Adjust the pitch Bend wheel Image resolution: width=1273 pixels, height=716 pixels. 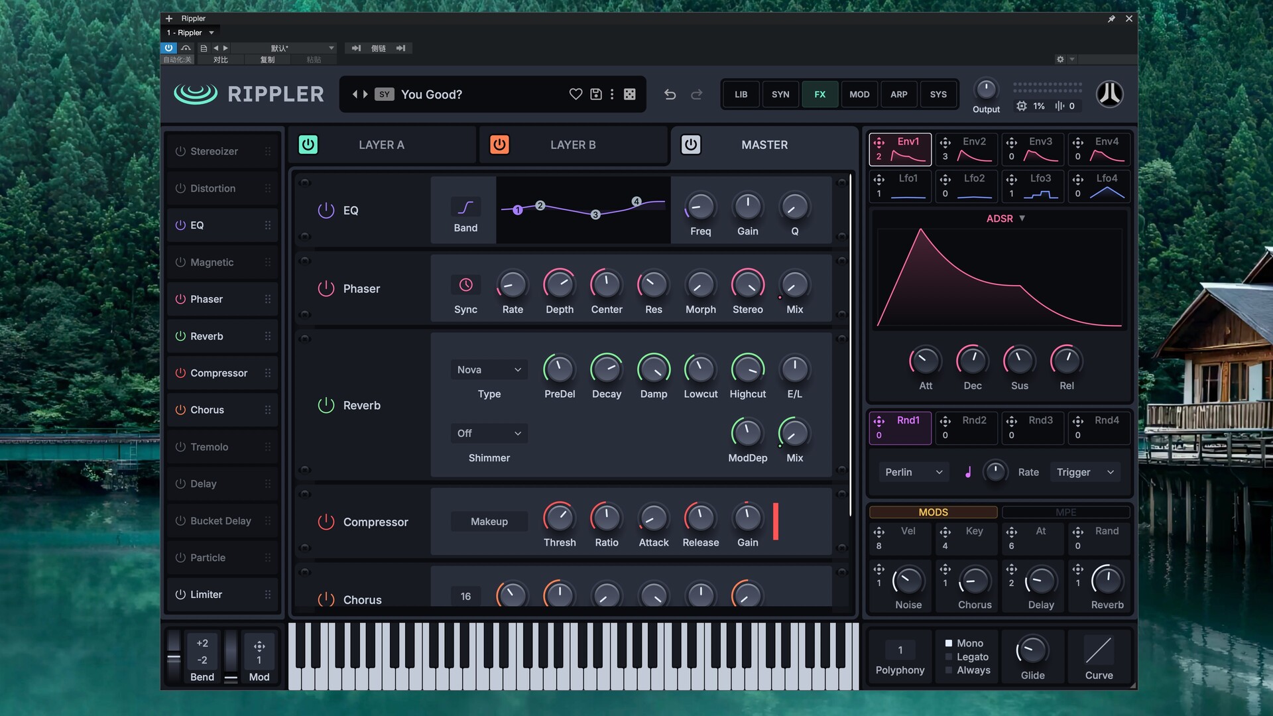point(174,656)
